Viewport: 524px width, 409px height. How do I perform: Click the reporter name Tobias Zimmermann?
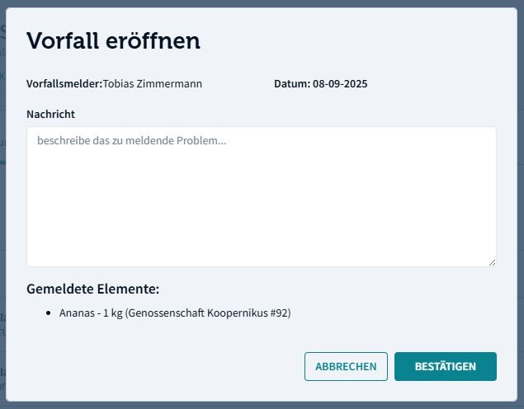tap(153, 84)
